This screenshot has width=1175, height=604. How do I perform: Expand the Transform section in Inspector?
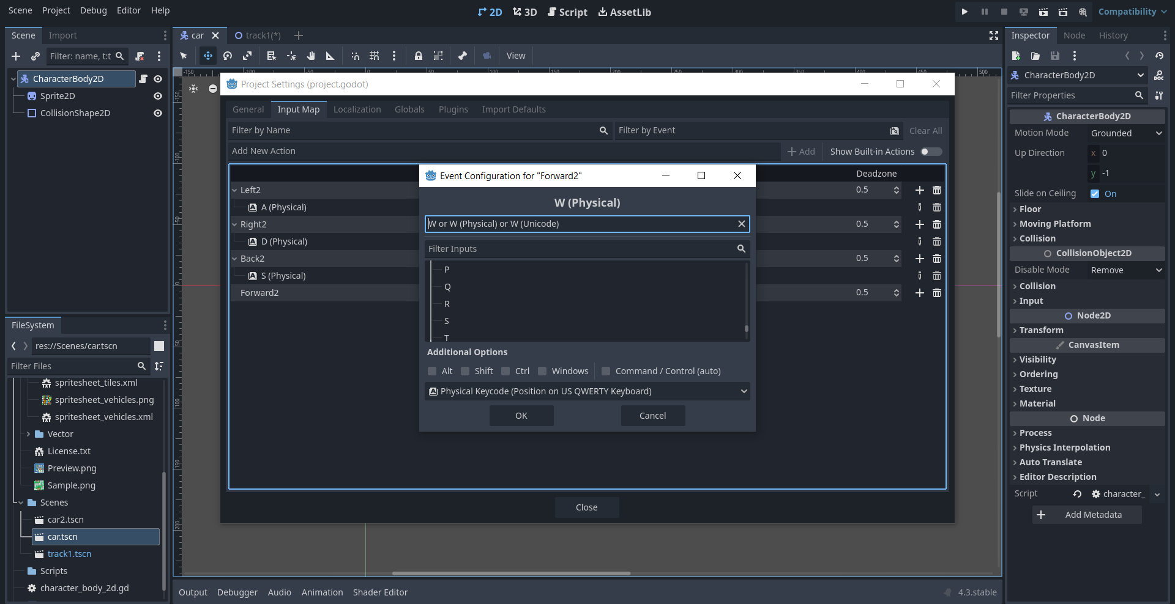click(1041, 330)
